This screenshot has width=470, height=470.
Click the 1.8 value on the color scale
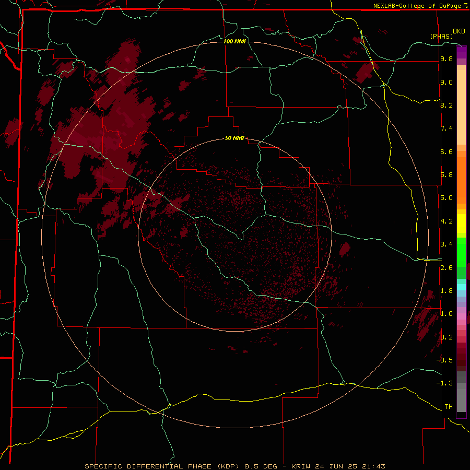tap(446, 291)
